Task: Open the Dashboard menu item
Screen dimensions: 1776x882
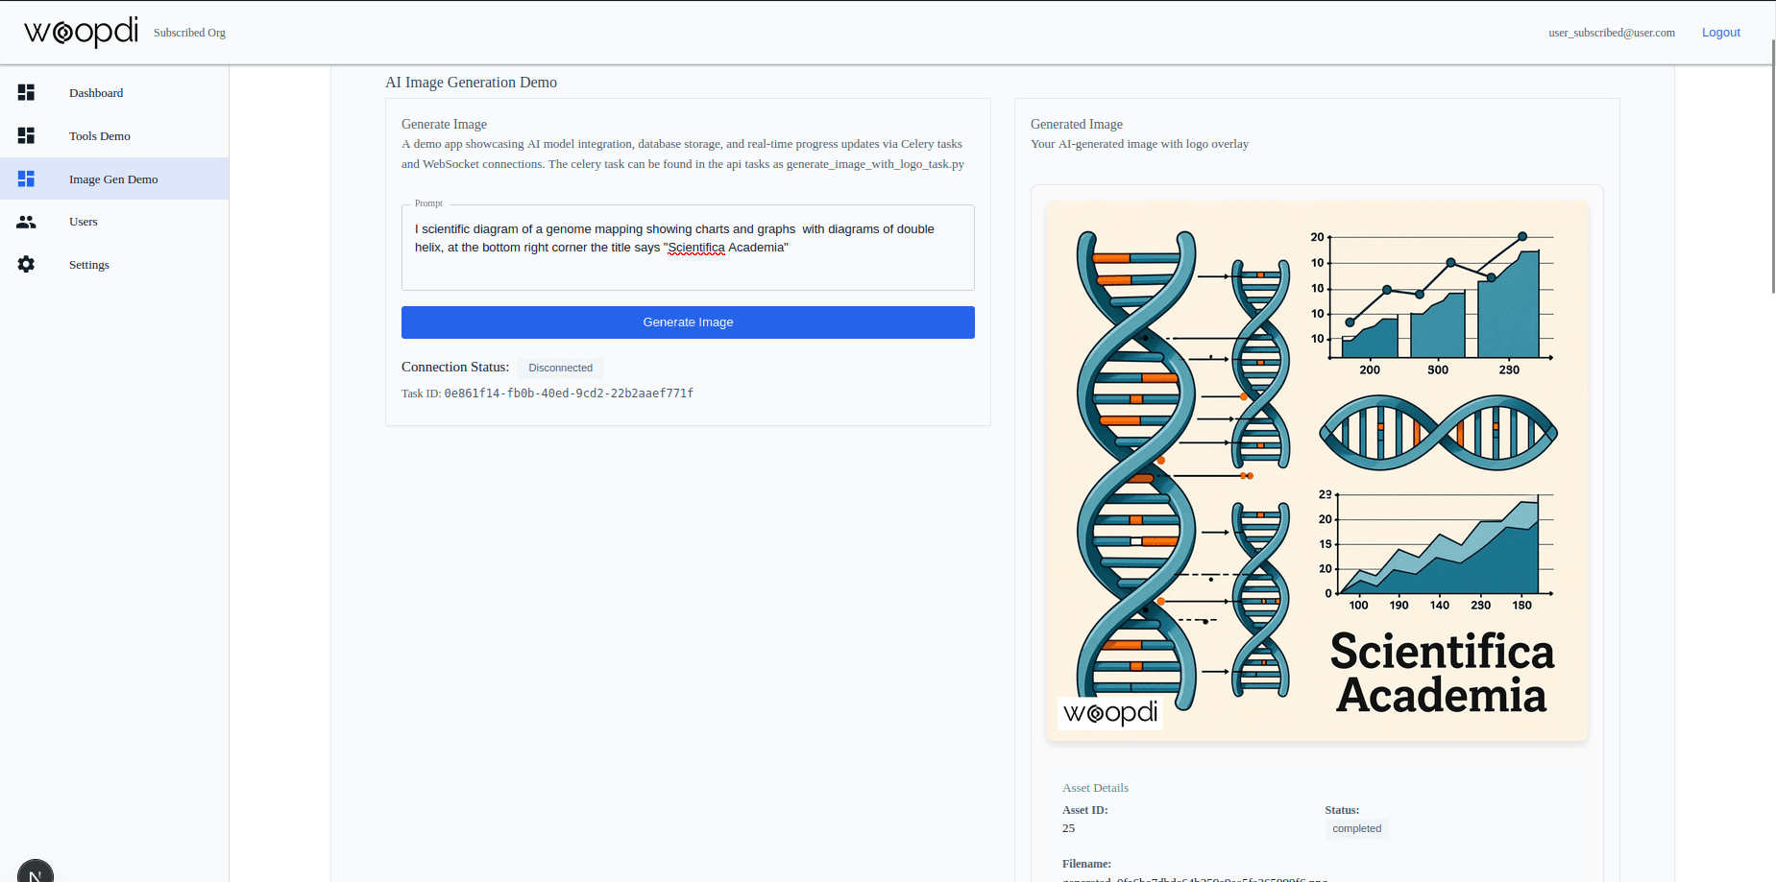Action: pos(96,93)
